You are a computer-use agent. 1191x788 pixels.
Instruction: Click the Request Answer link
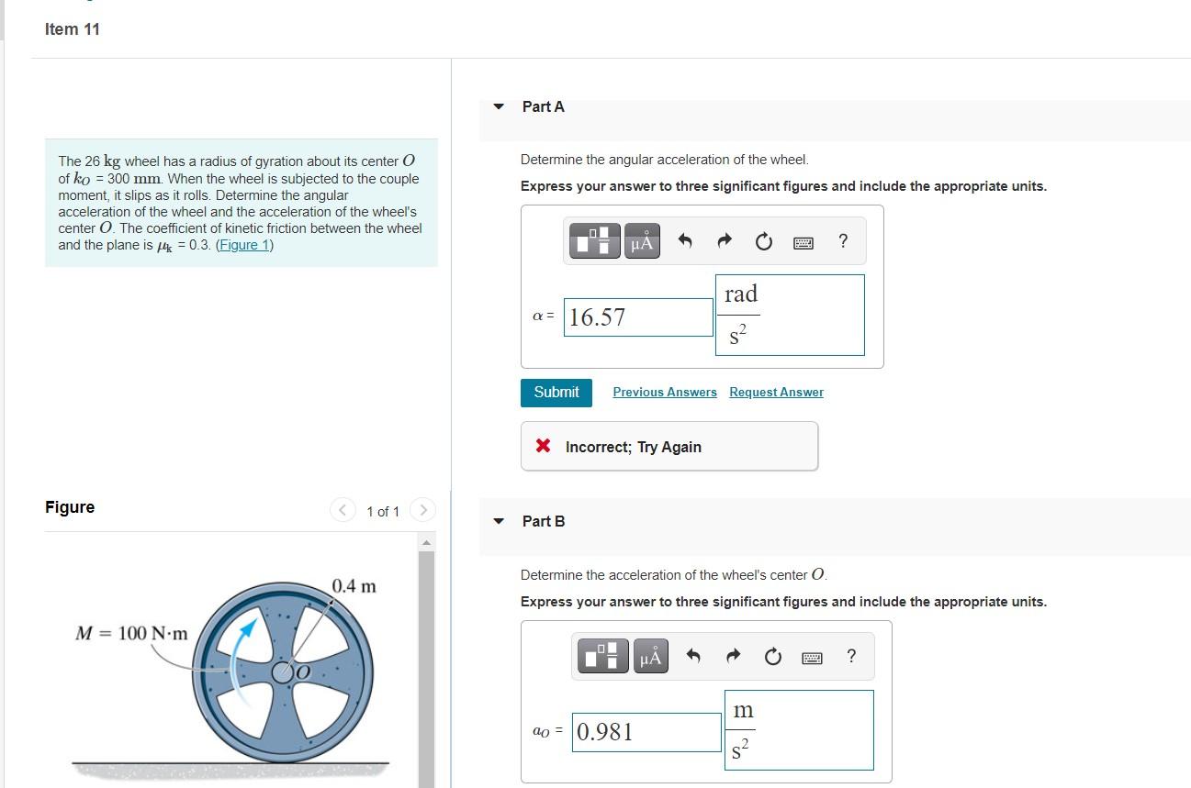(x=776, y=392)
